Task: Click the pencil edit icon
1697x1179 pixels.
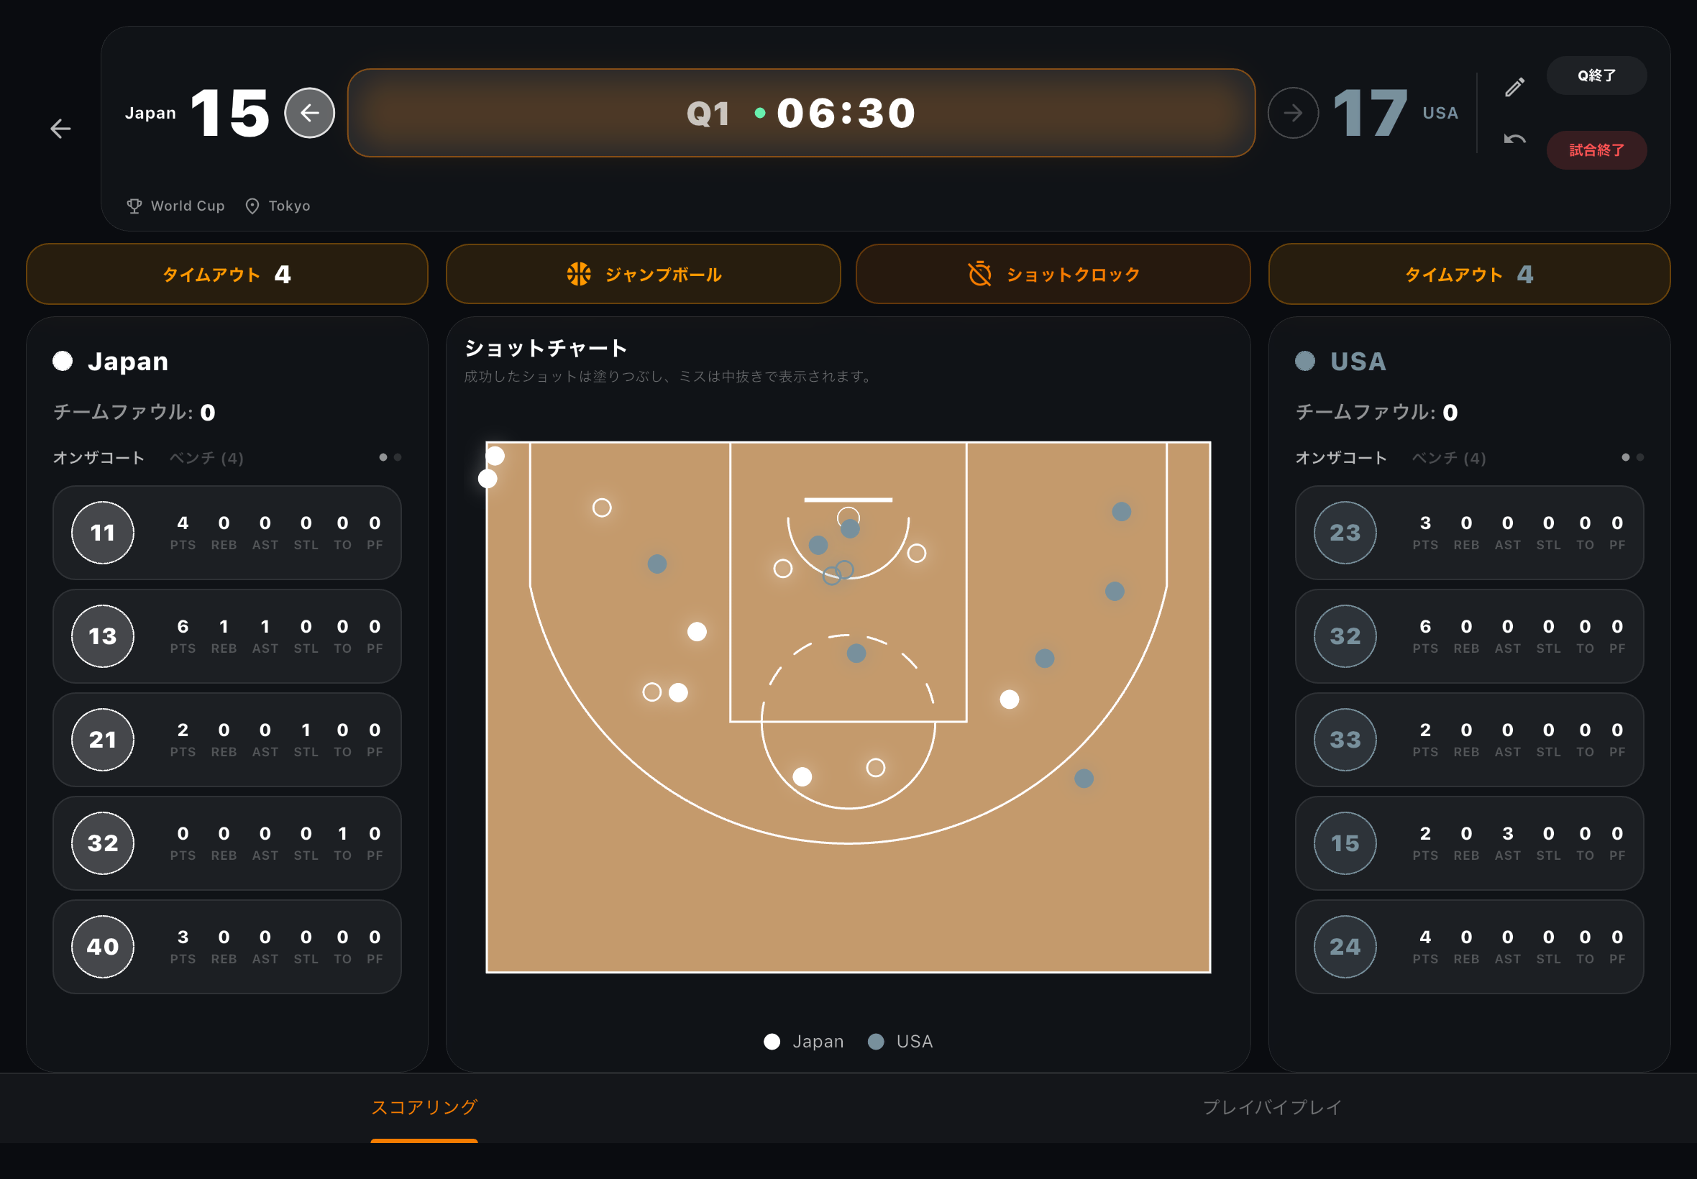Action: coord(1514,87)
